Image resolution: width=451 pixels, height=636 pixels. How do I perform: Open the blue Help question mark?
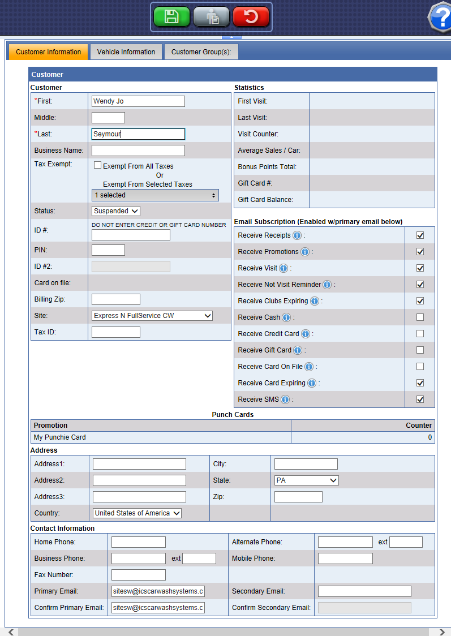click(441, 18)
